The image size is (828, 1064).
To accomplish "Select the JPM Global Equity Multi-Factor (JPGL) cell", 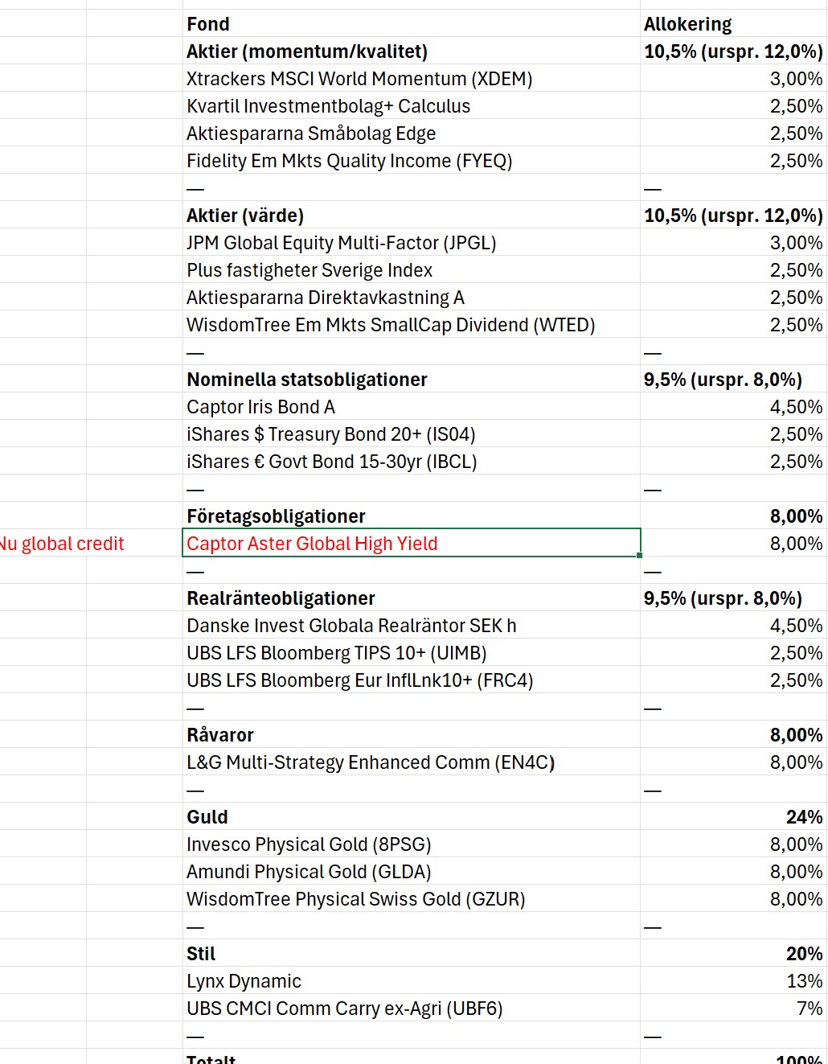I will [341, 243].
